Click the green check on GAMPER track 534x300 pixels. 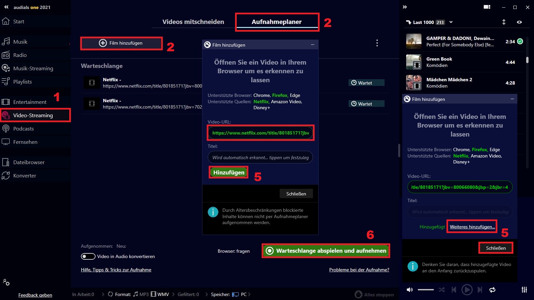(x=520, y=41)
